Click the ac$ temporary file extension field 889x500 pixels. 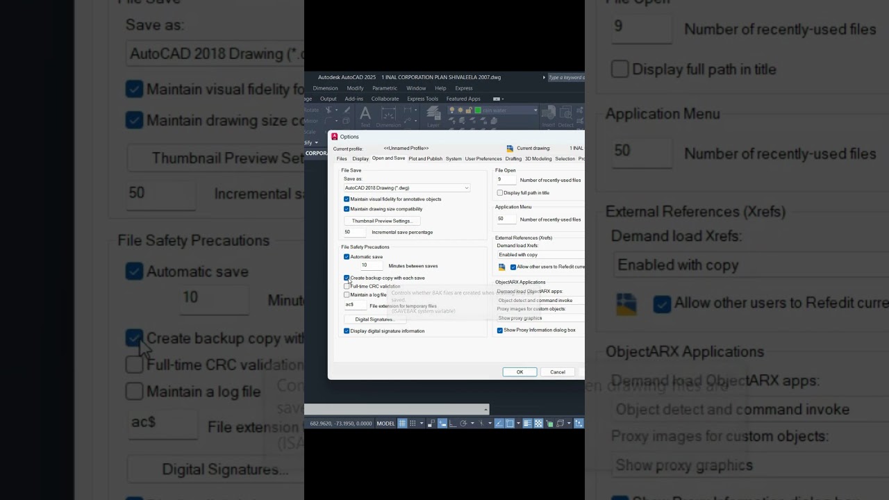[355, 304]
